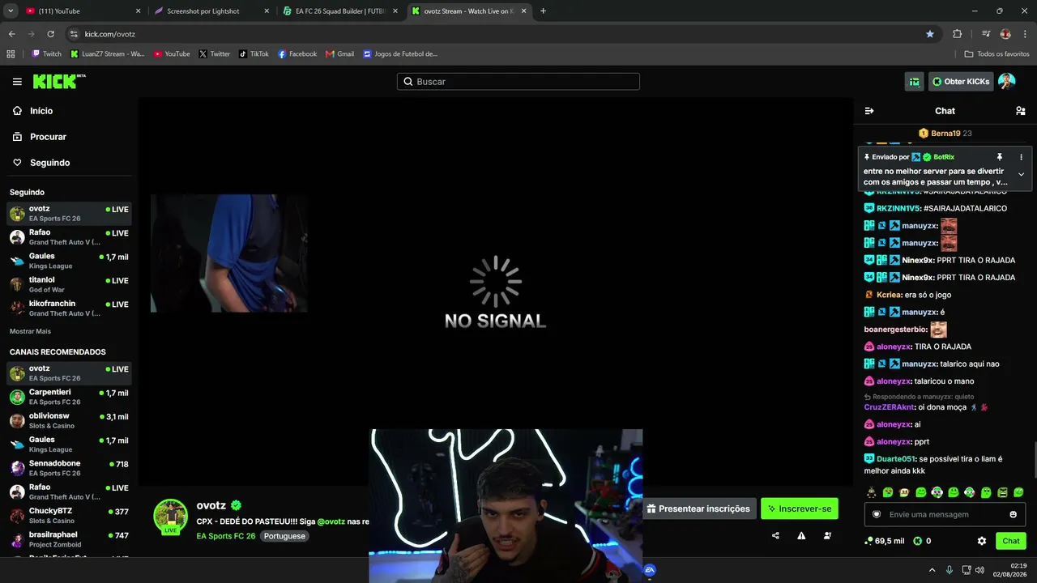Screen dimensions: 1037x583
Task: Unpin the BotRix pinned message
Action: click(1000, 157)
